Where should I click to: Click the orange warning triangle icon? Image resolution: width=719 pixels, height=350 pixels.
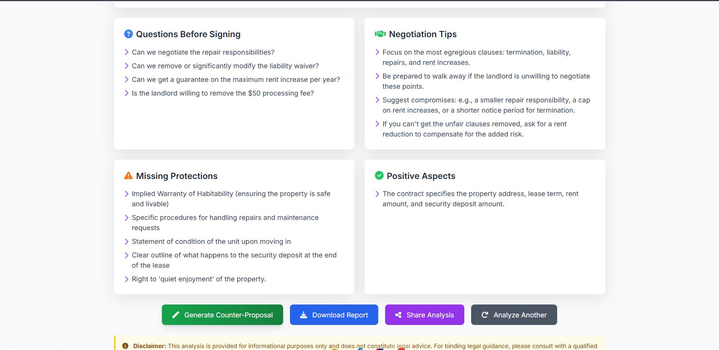point(128,176)
